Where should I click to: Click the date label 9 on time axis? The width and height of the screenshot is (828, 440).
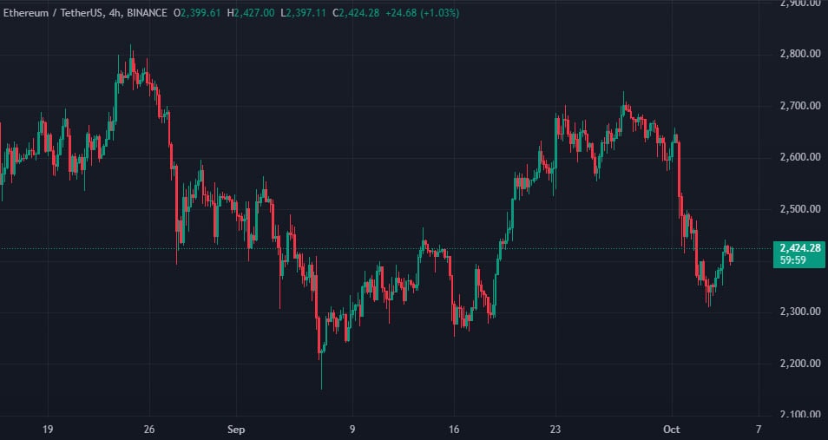click(352, 429)
